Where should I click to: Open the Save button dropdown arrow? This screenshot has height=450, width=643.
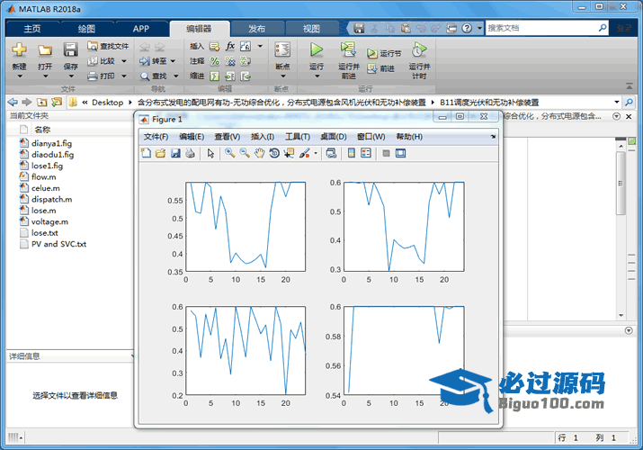pyautogui.click(x=71, y=76)
